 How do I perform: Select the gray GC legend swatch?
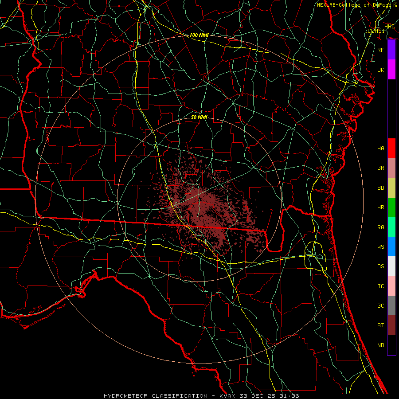click(391, 305)
